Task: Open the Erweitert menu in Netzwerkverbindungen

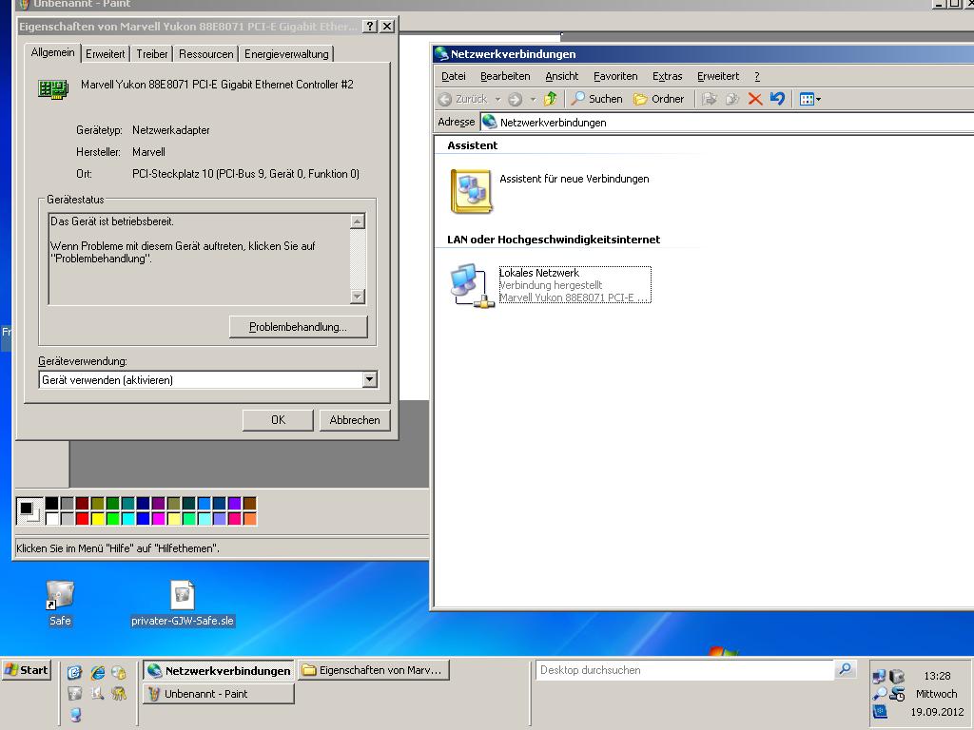Action: pos(718,76)
